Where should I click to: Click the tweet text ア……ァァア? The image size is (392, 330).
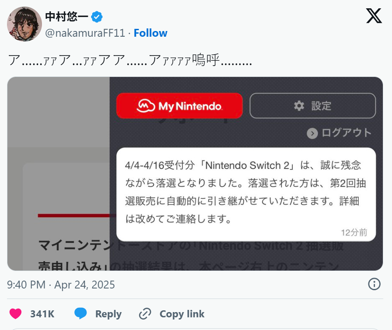pos(130,60)
